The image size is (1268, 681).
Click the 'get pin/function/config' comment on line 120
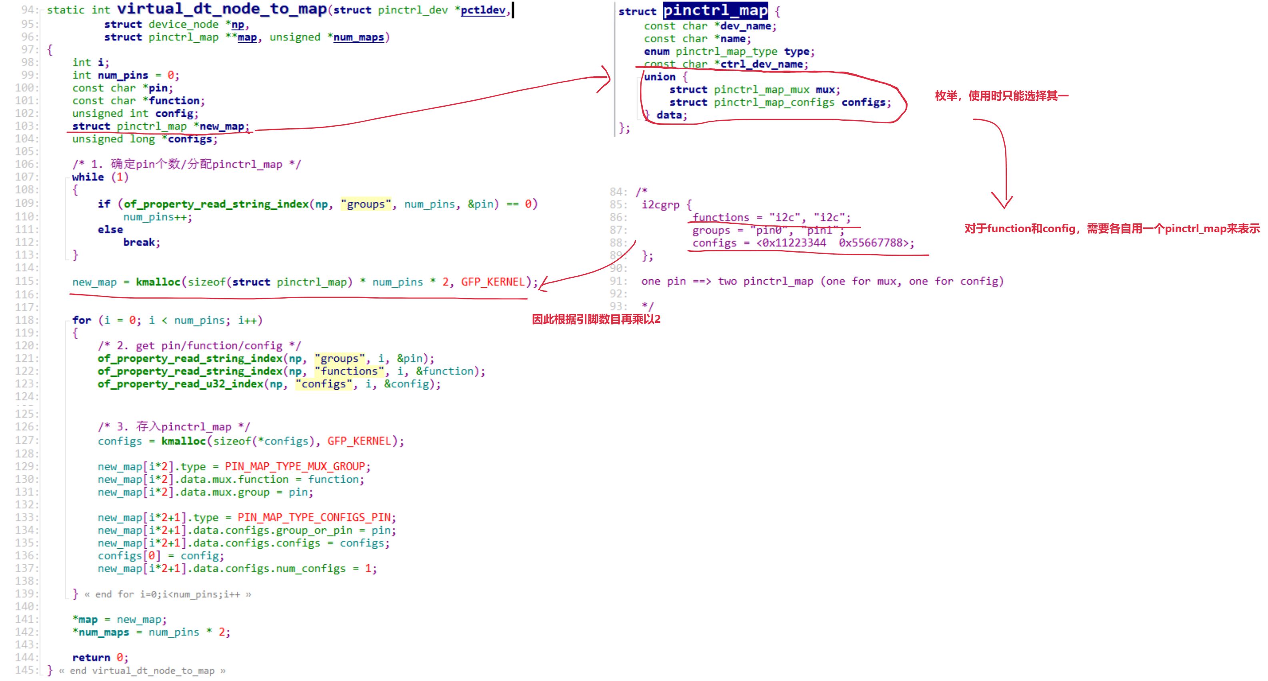click(x=199, y=346)
